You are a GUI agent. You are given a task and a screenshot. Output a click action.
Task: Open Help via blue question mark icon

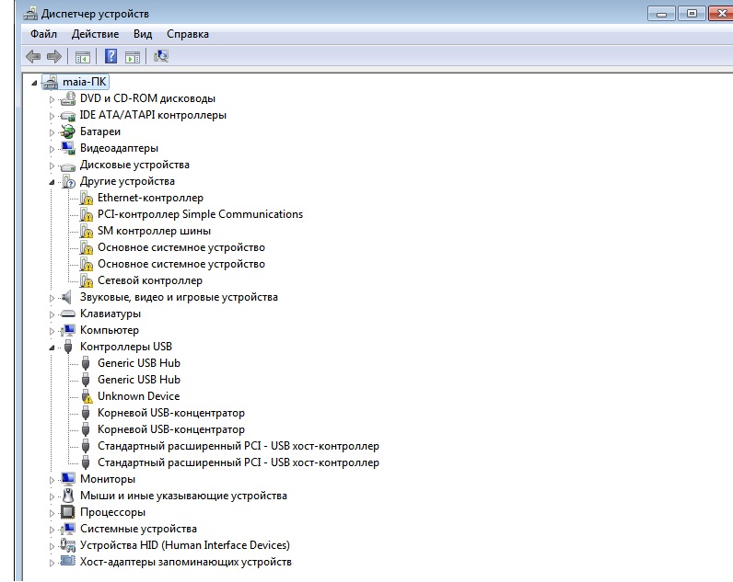111,56
